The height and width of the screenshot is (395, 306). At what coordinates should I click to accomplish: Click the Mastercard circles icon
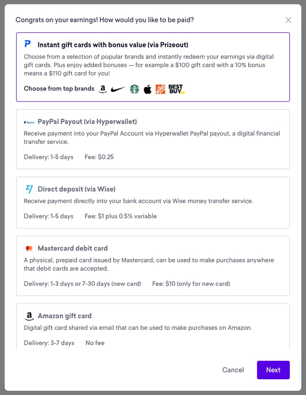(x=29, y=248)
